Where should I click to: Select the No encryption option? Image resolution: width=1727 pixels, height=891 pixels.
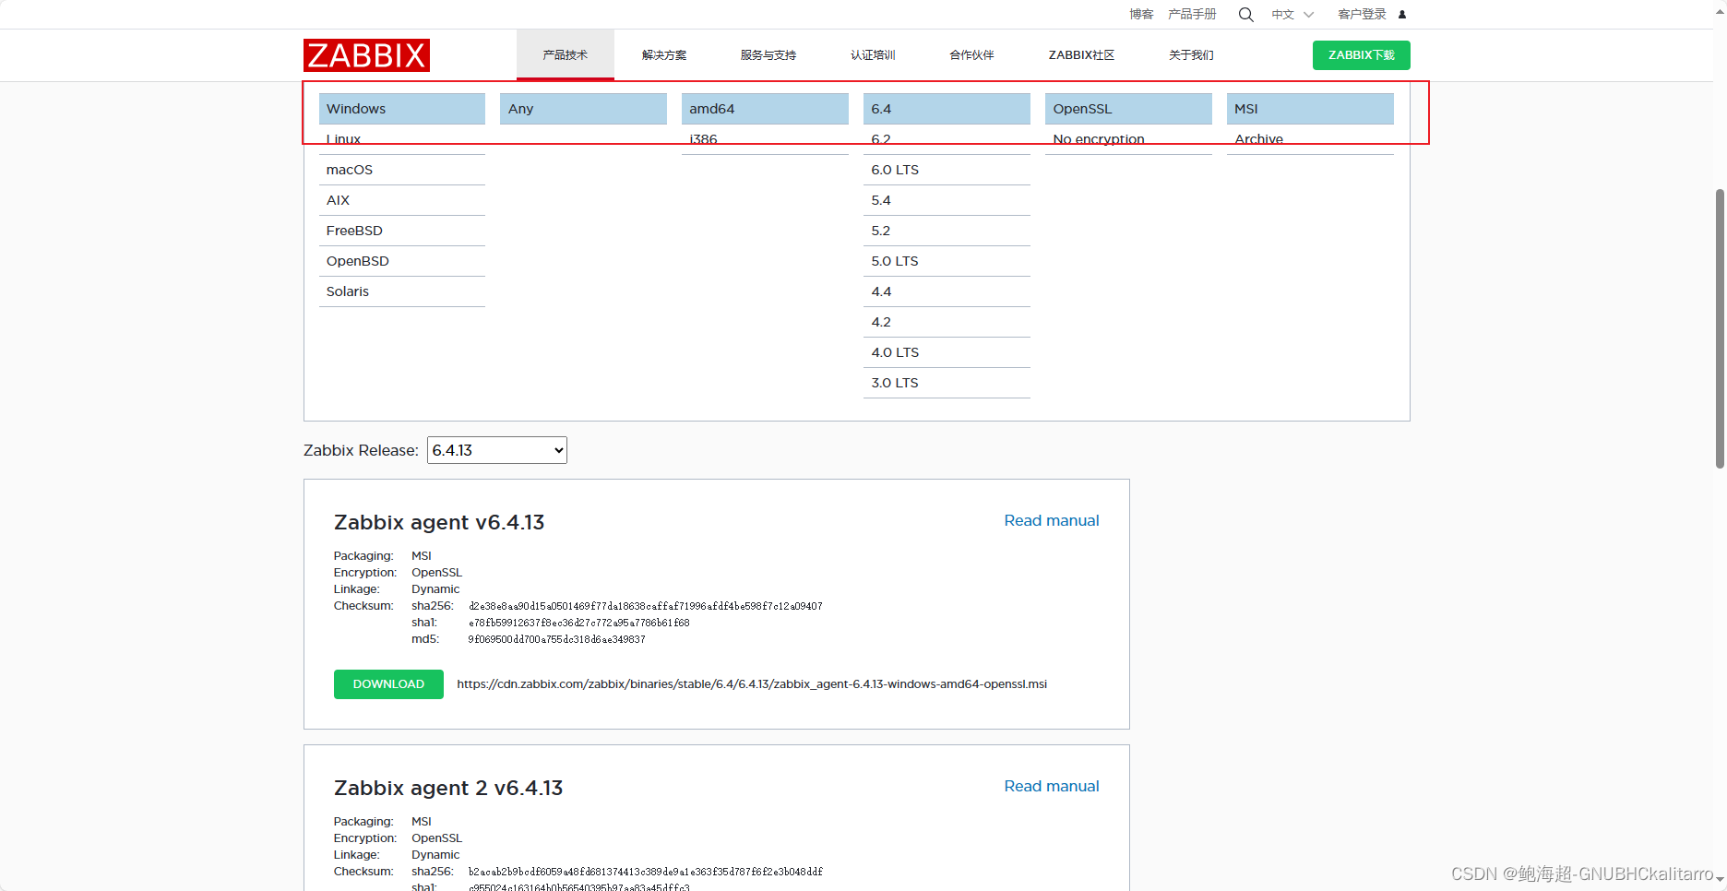1129,139
